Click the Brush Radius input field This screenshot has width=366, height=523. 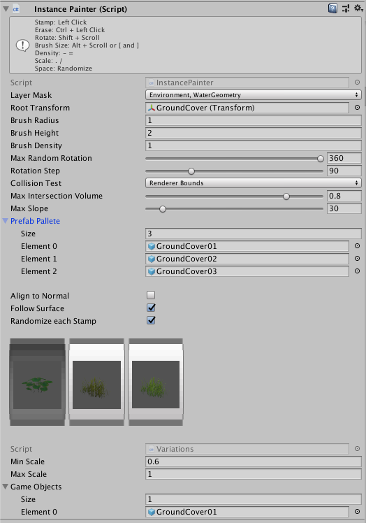click(x=254, y=120)
